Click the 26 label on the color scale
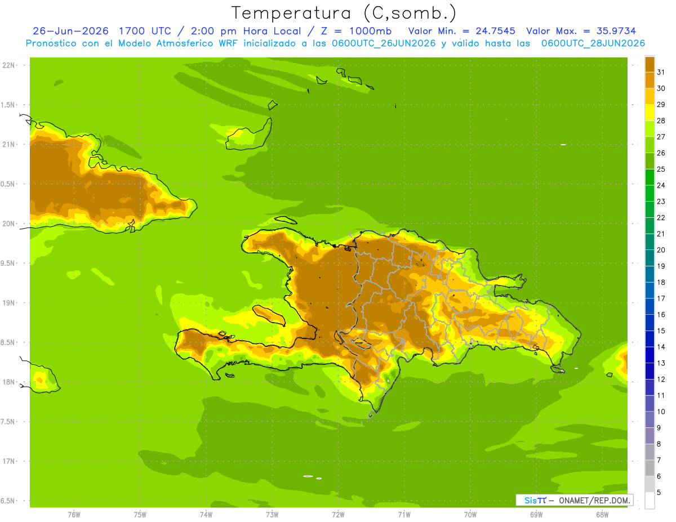This screenshot has width=676, height=522. point(661,153)
